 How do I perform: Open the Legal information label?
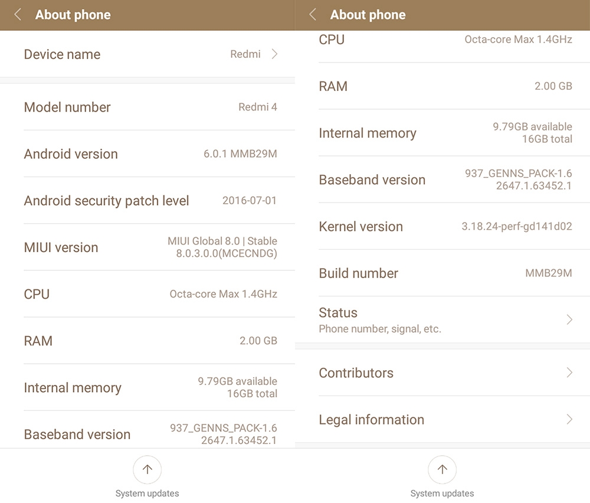[371, 420]
